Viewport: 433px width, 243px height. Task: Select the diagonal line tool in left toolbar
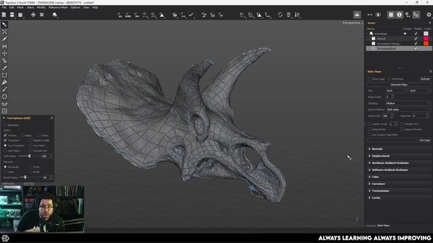(5, 89)
